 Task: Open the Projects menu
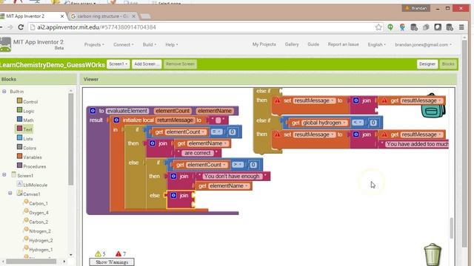(x=94, y=44)
